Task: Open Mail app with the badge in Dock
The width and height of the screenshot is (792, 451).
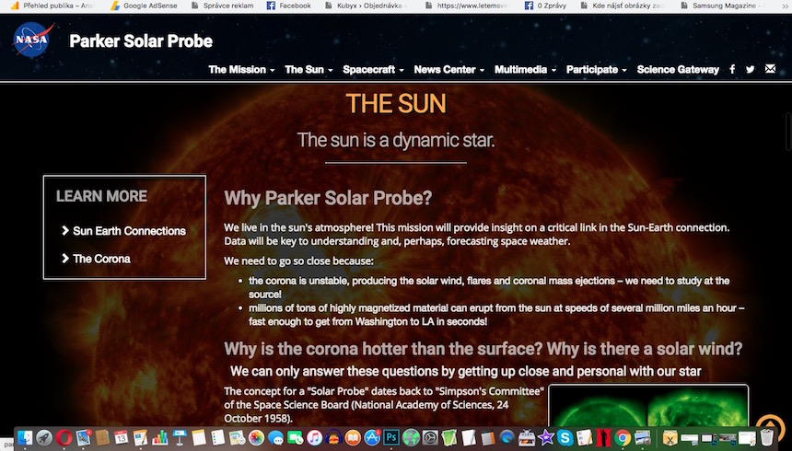Action: point(83,437)
